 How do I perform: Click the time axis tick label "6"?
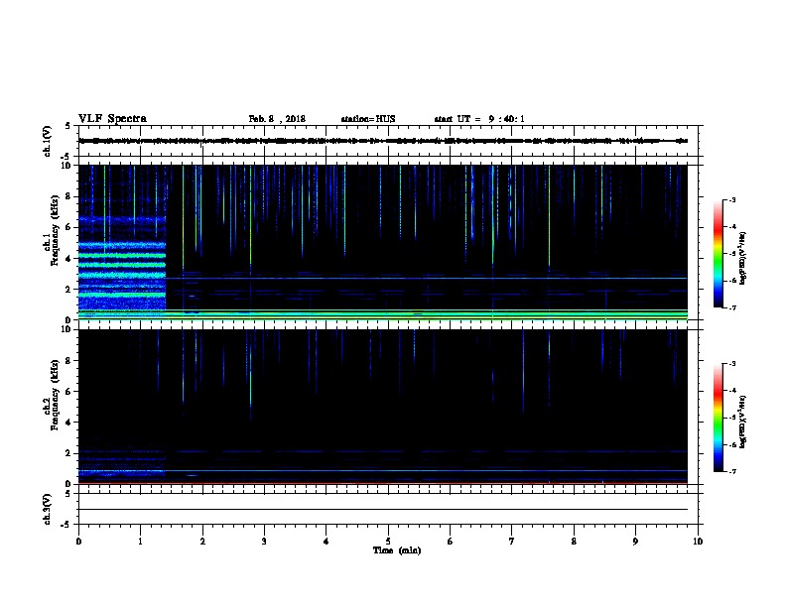[451, 542]
